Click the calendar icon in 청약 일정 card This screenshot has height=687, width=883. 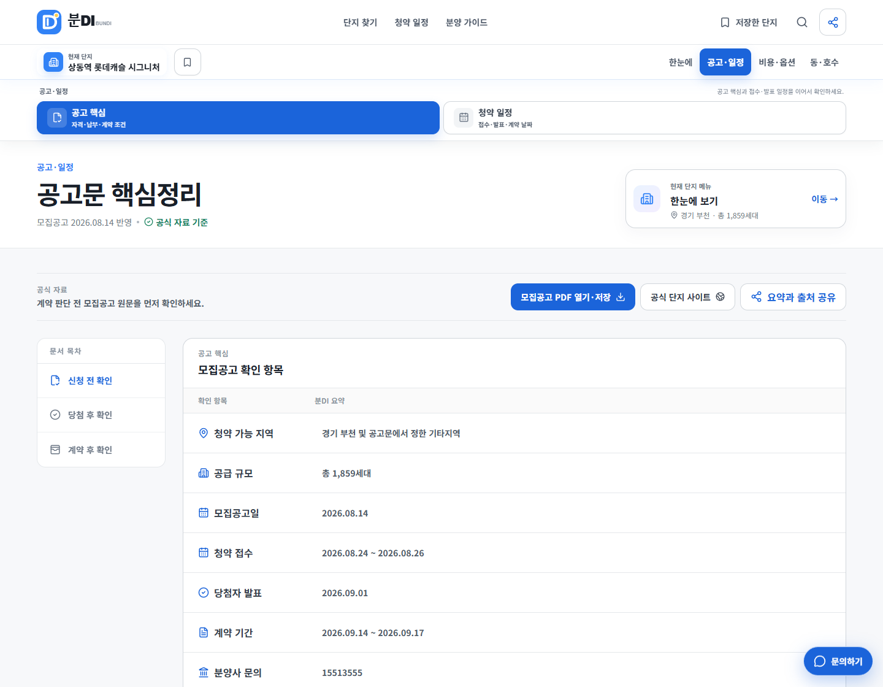coord(464,118)
